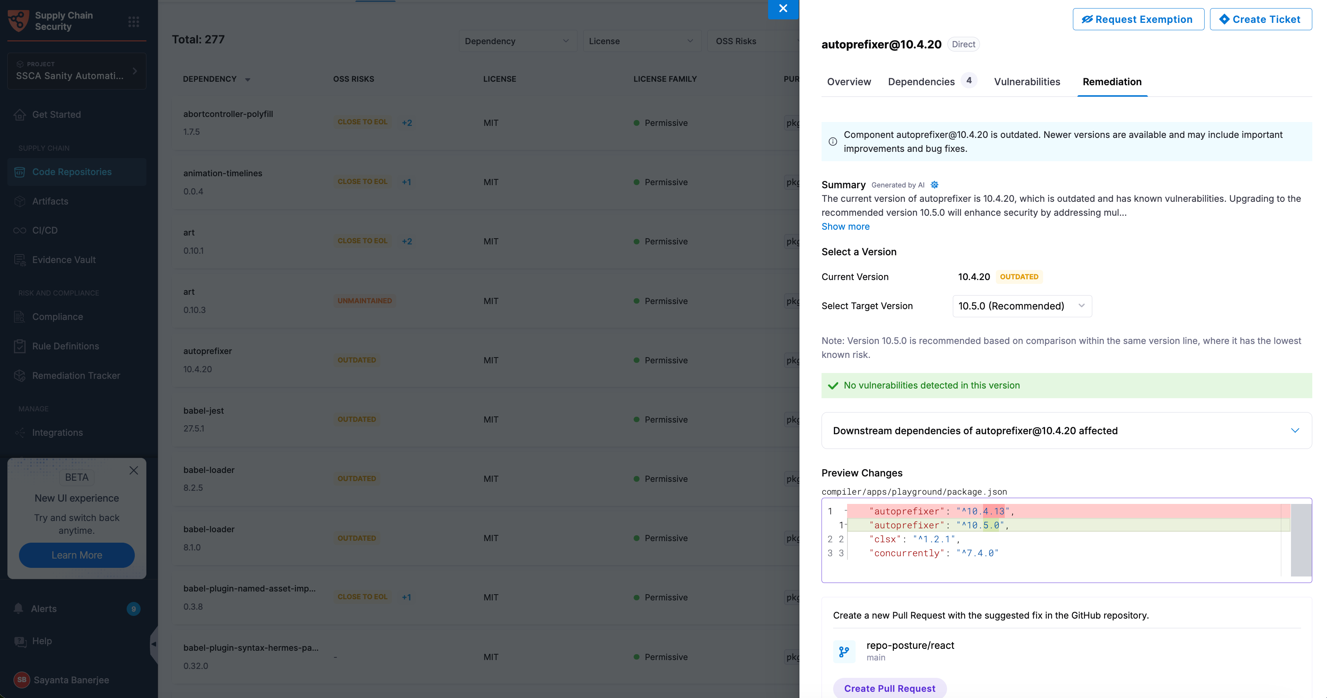Expand Downstream dependencies of autoprefixer section
Viewport: 1327px width, 698px height.
[x=1066, y=431]
